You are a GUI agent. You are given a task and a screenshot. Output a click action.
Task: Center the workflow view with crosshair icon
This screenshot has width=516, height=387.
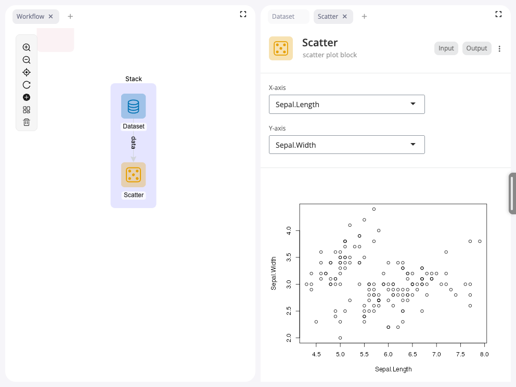(26, 72)
